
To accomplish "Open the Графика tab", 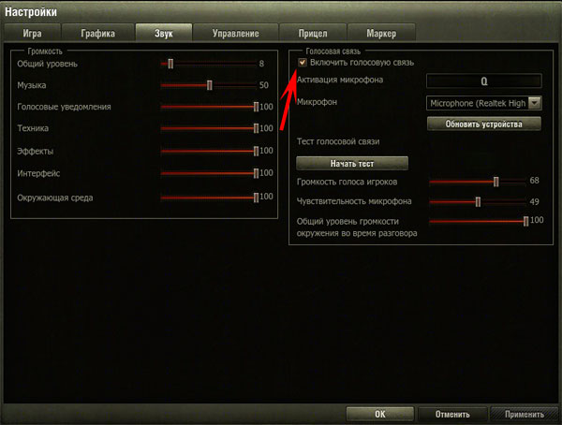I will click(97, 33).
